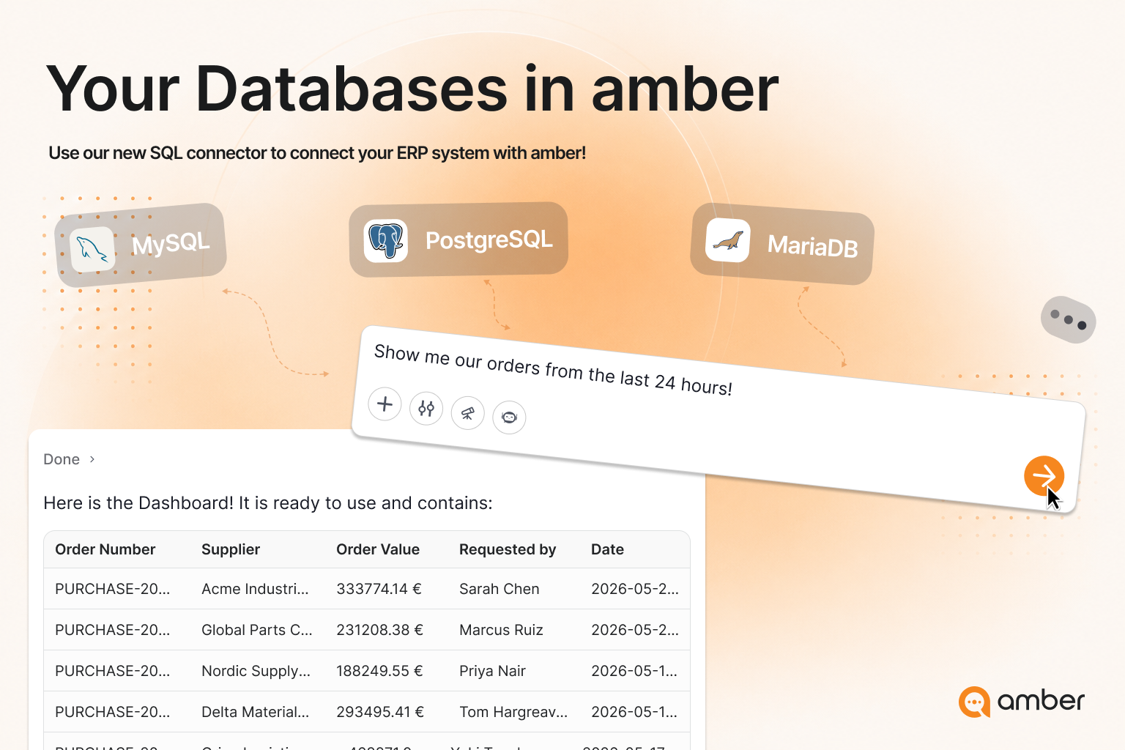Click the order number in Tom Hargreav... row
Viewport: 1125px width, 750px height.
coord(113,712)
